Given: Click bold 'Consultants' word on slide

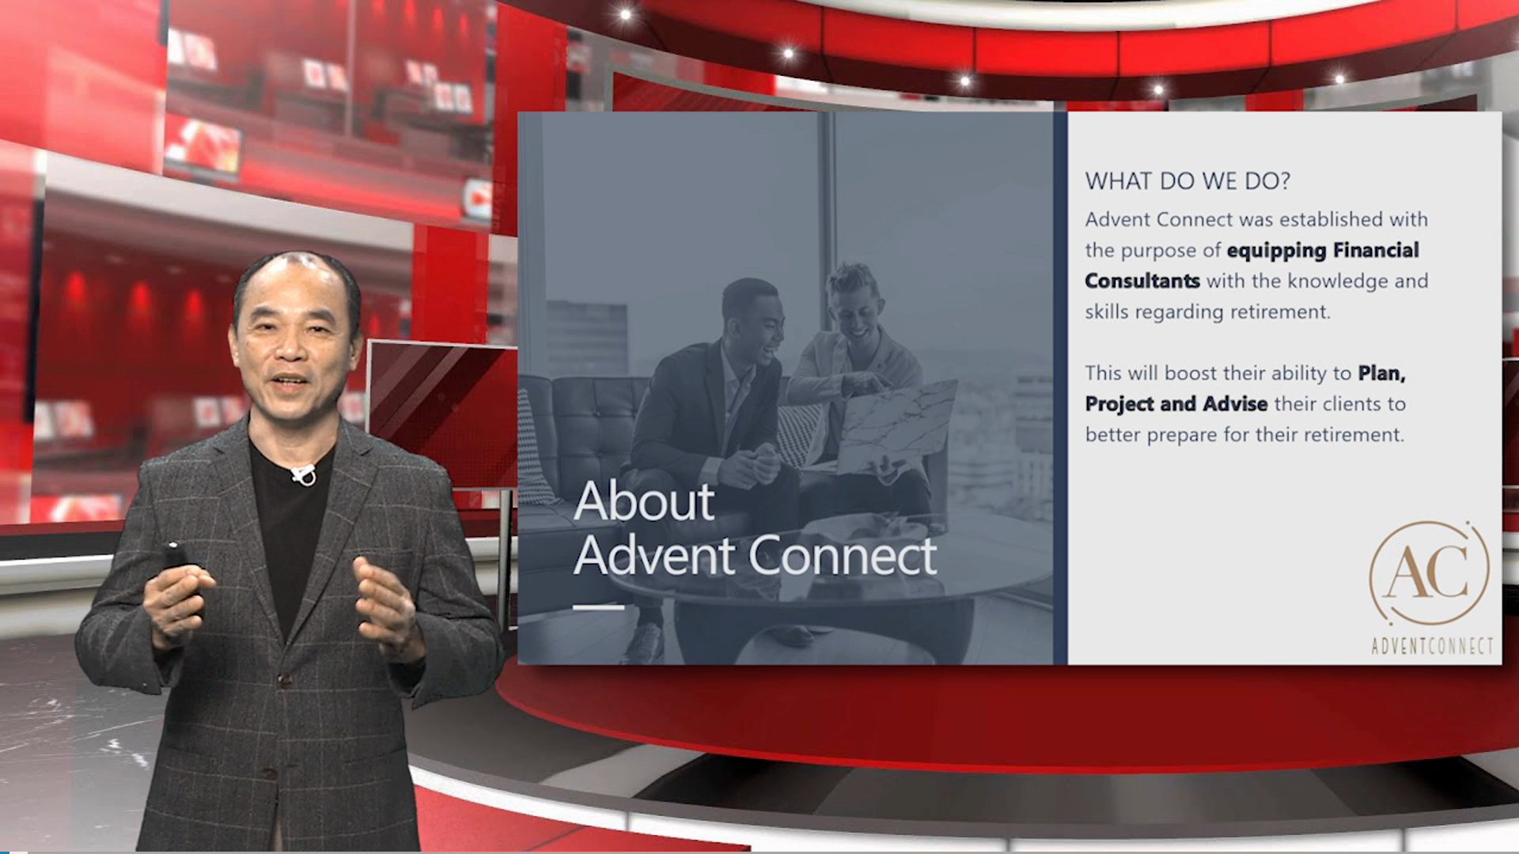Looking at the screenshot, I should (x=1142, y=282).
